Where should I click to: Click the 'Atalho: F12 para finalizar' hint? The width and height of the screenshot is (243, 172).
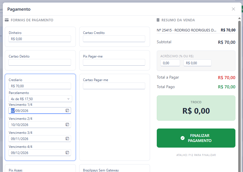[196, 155]
